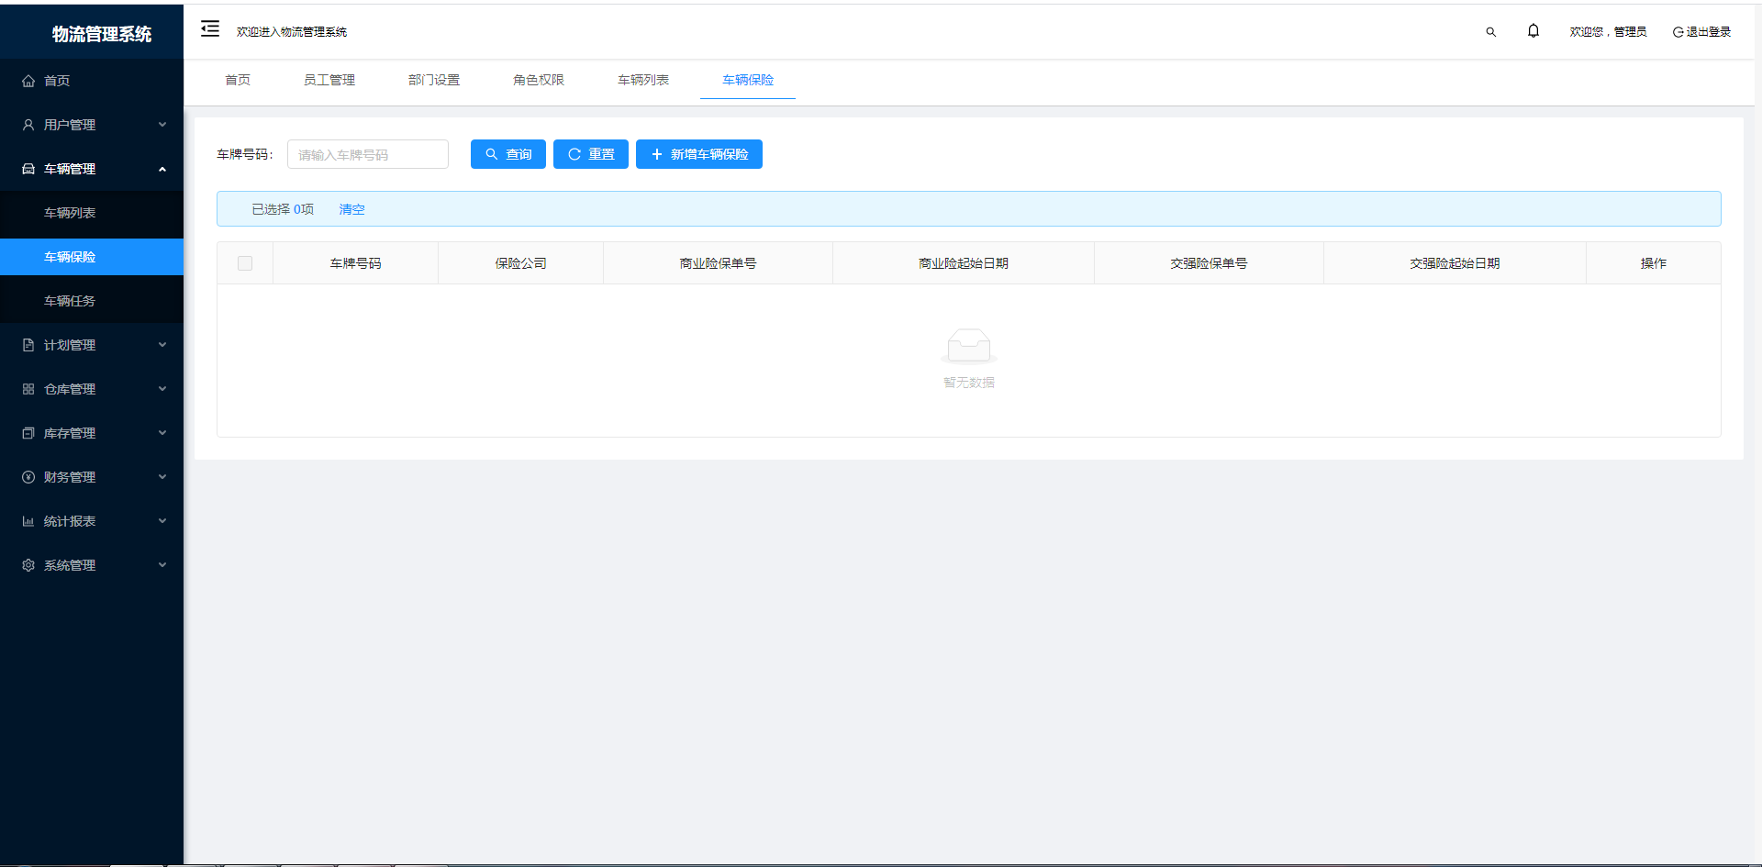Image resolution: width=1762 pixels, height=867 pixels.
Task: Open the search magnifier in header
Action: click(1490, 32)
